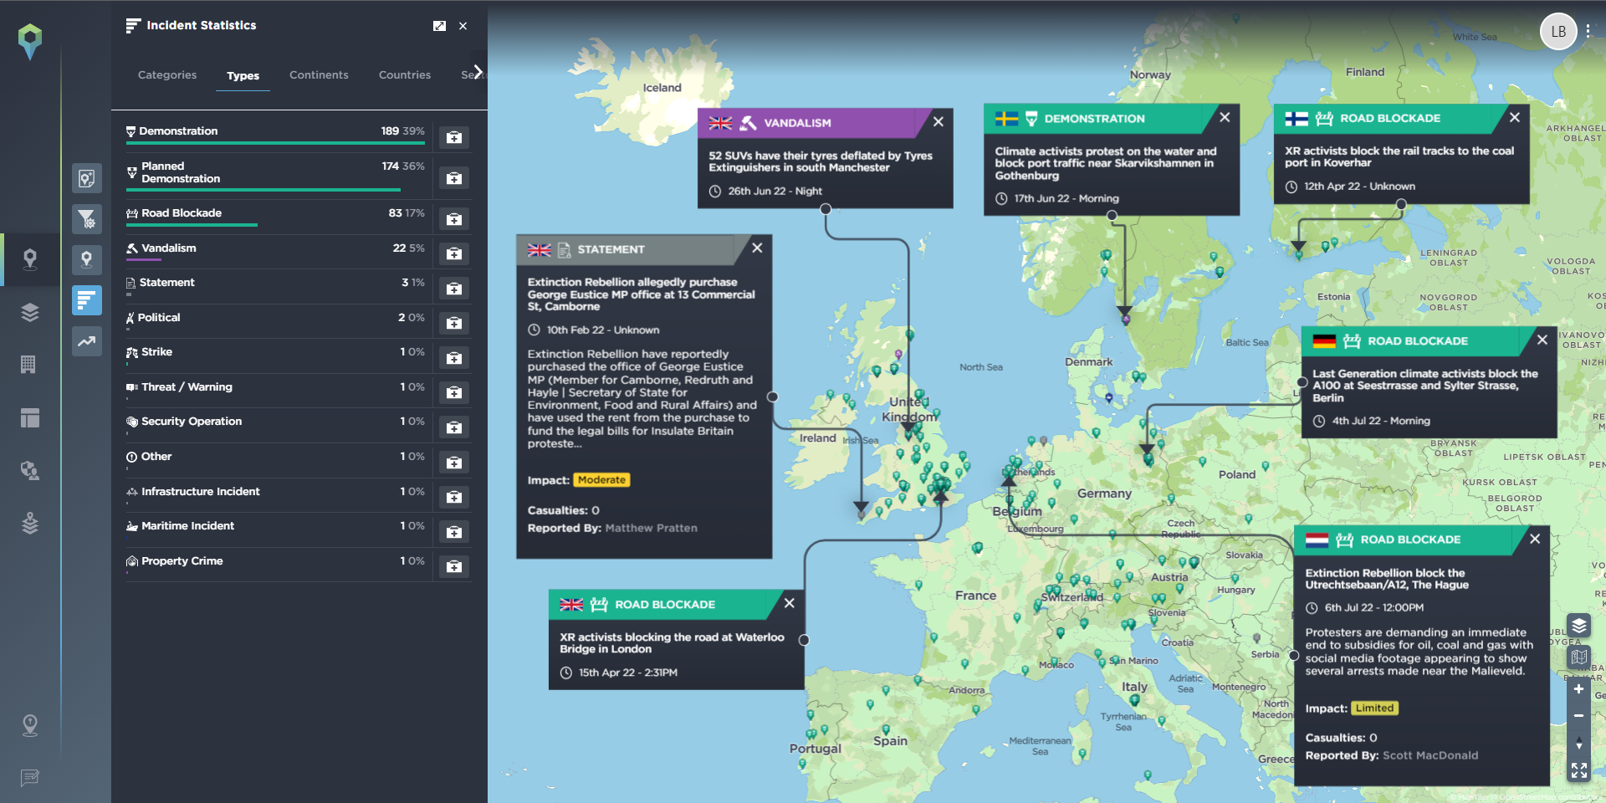
Task: Select the Road Blockade type row
Action: click(x=275, y=216)
